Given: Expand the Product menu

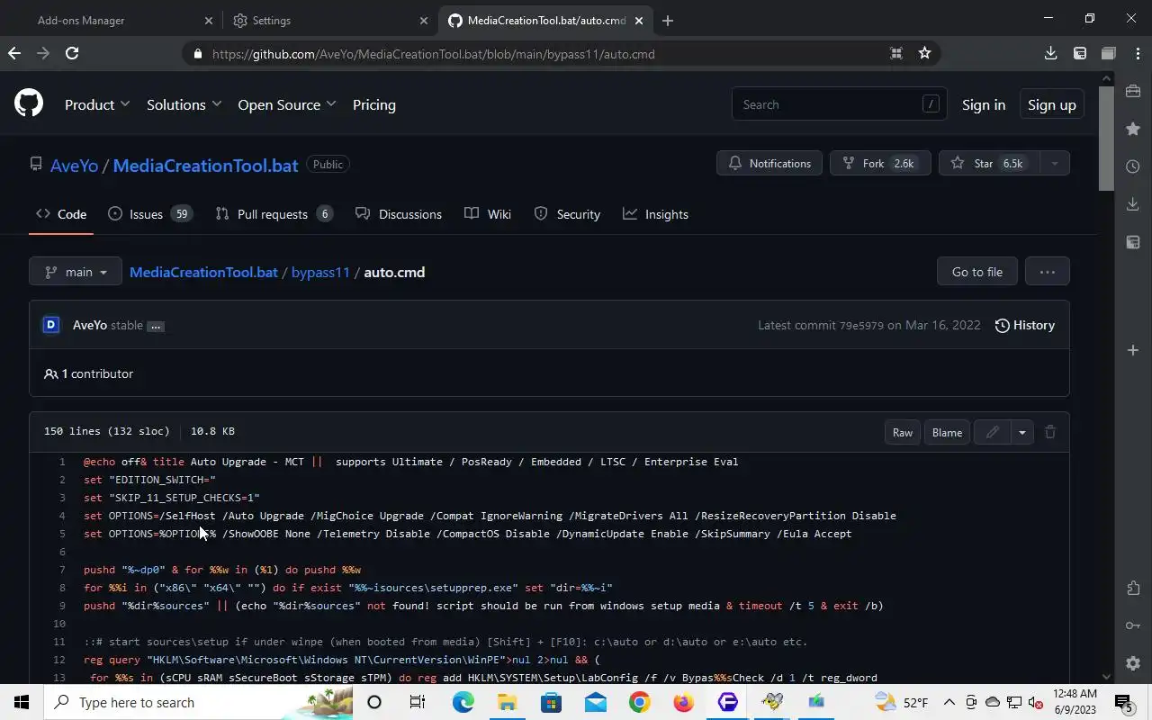Looking at the screenshot, I should (97, 104).
